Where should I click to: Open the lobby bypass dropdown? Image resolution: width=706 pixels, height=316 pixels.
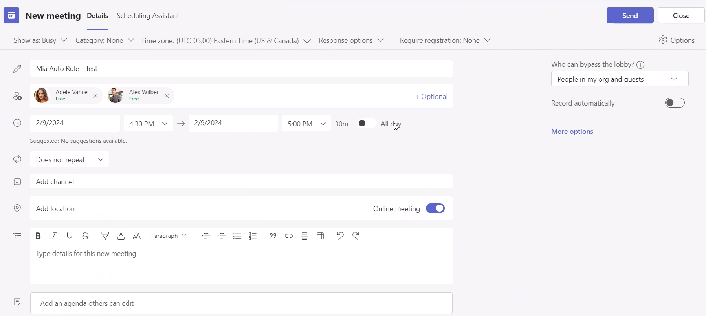coord(620,79)
